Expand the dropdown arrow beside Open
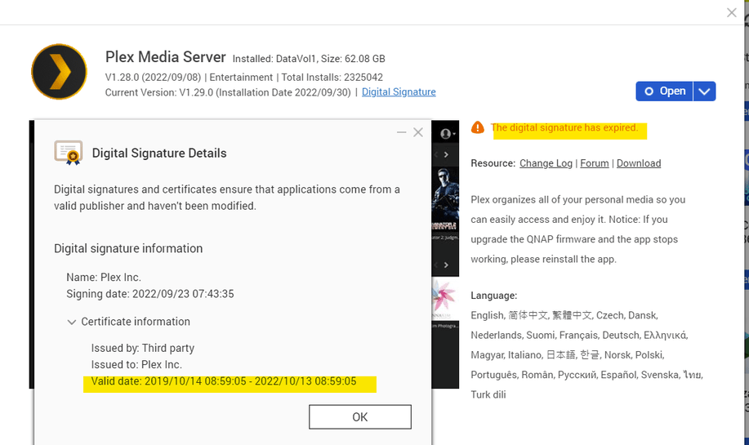The height and width of the screenshot is (445, 749). 705,91
